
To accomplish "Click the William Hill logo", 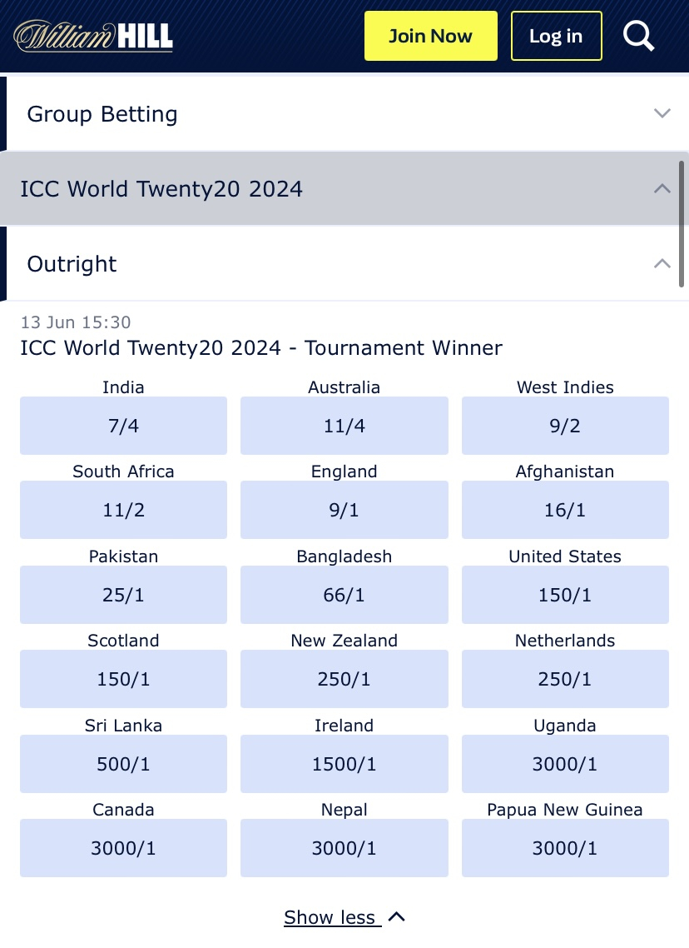I will coord(93,36).
